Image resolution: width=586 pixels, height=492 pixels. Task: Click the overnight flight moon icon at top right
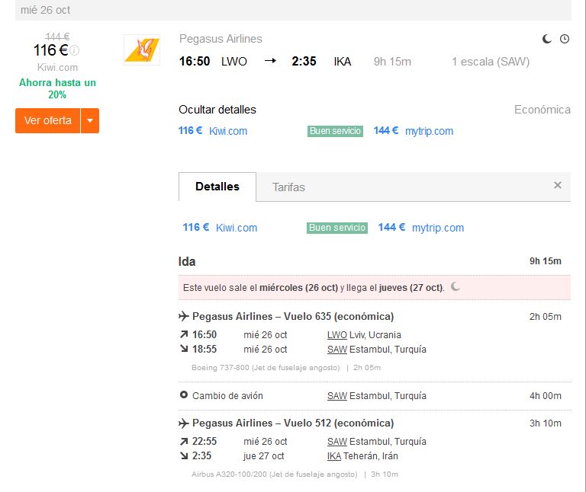(547, 39)
